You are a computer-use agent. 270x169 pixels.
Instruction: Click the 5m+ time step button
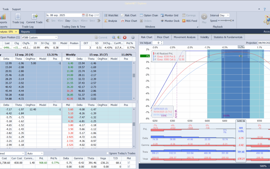(x=92, y=21)
